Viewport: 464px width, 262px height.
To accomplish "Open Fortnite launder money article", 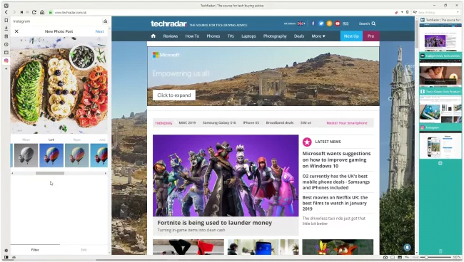I will pos(215,223).
